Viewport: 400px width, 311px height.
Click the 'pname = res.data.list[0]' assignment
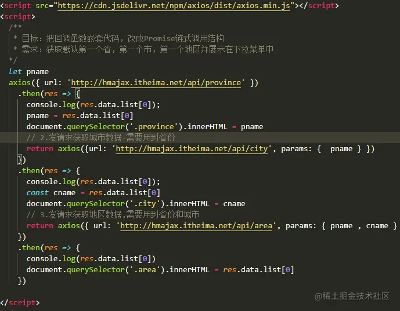80,116
